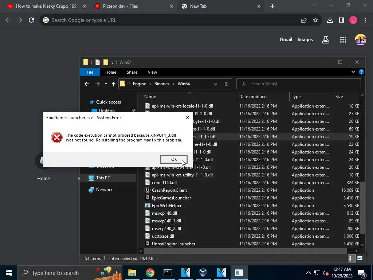Viewport: 373px width, 280px height.
Task: Click the Engine breadcrumb segment
Action: click(140, 84)
